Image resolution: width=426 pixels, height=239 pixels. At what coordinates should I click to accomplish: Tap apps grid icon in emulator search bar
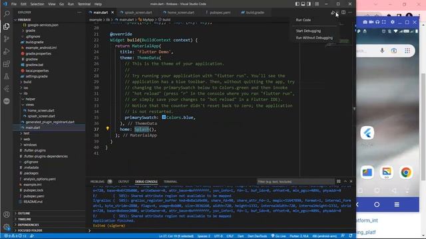(x=407, y=50)
